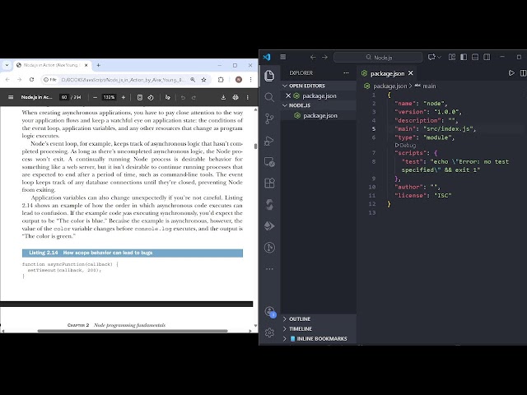Viewport: 527px width, 395px height.
Task: Open package.json in NODE.JS folder tree
Action: pos(319,115)
